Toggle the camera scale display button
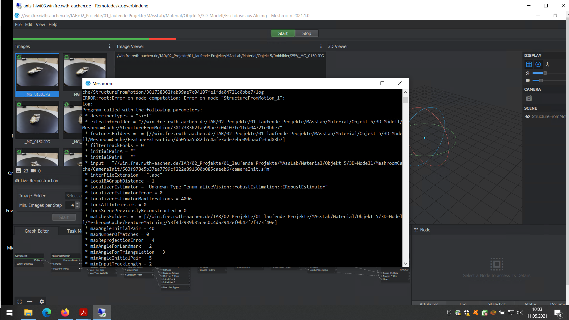This screenshot has height=320, width=569. (528, 80)
